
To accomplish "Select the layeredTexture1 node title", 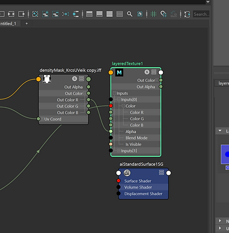I will [127, 63].
